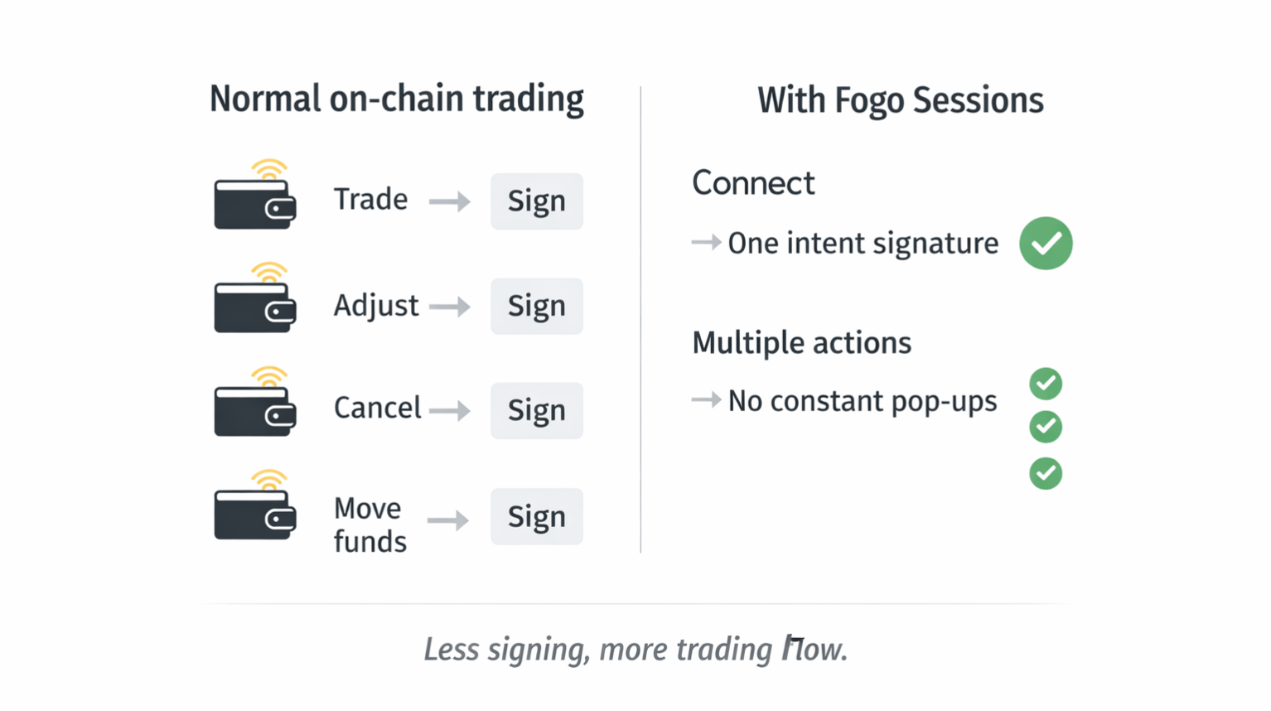Click the arrow after the Adjust label
Viewport: 1271px width, 711px height.
pos(449,307)
